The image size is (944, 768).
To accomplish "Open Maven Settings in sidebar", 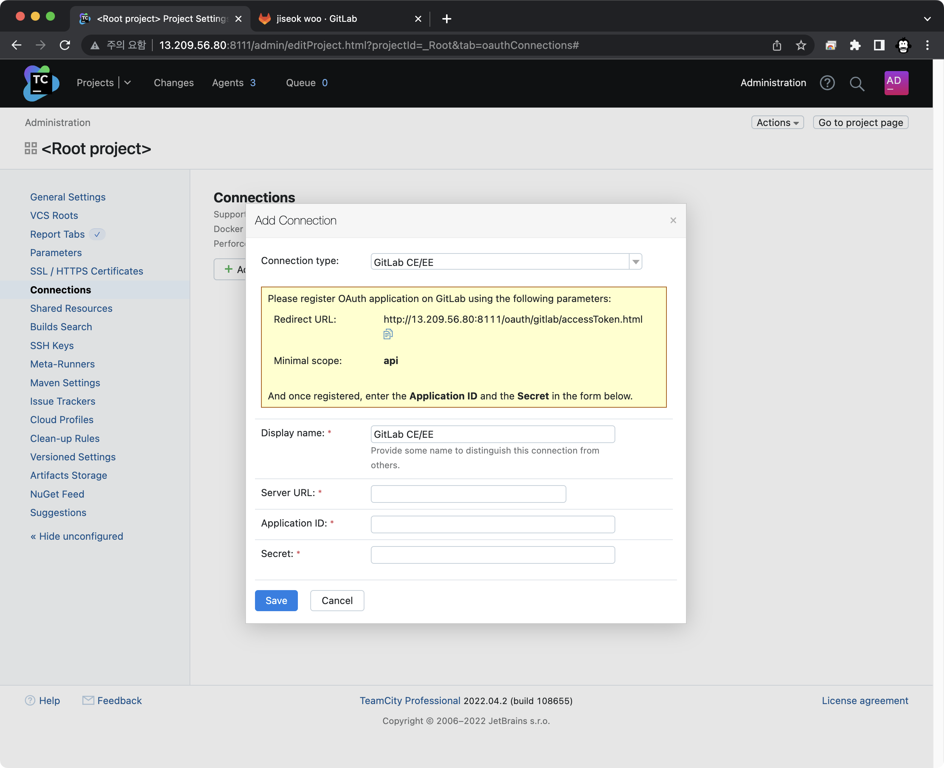I will click(65, 382).
